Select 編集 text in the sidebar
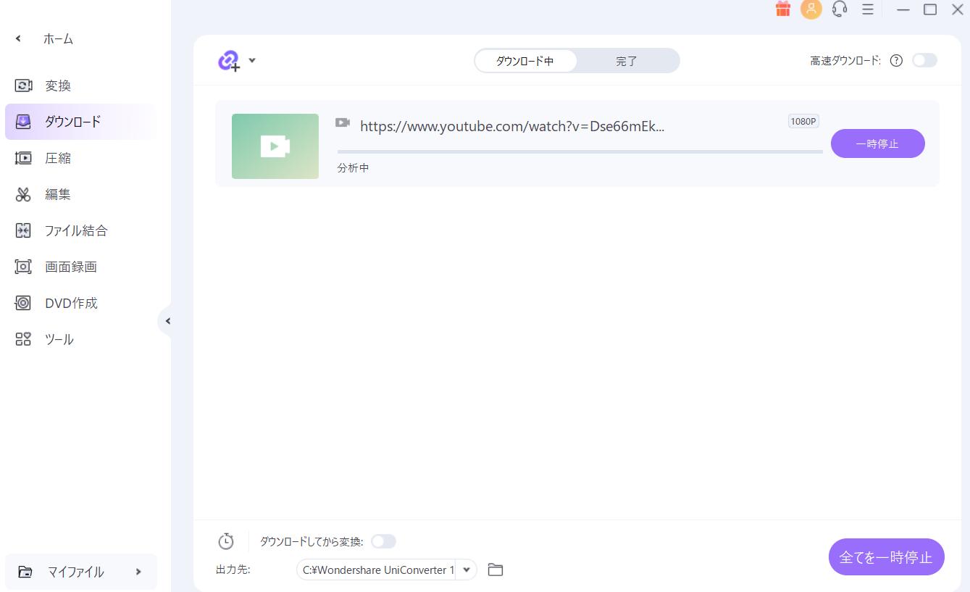The width and height of the screenshot is (970, 592). (x=58, y=194)
